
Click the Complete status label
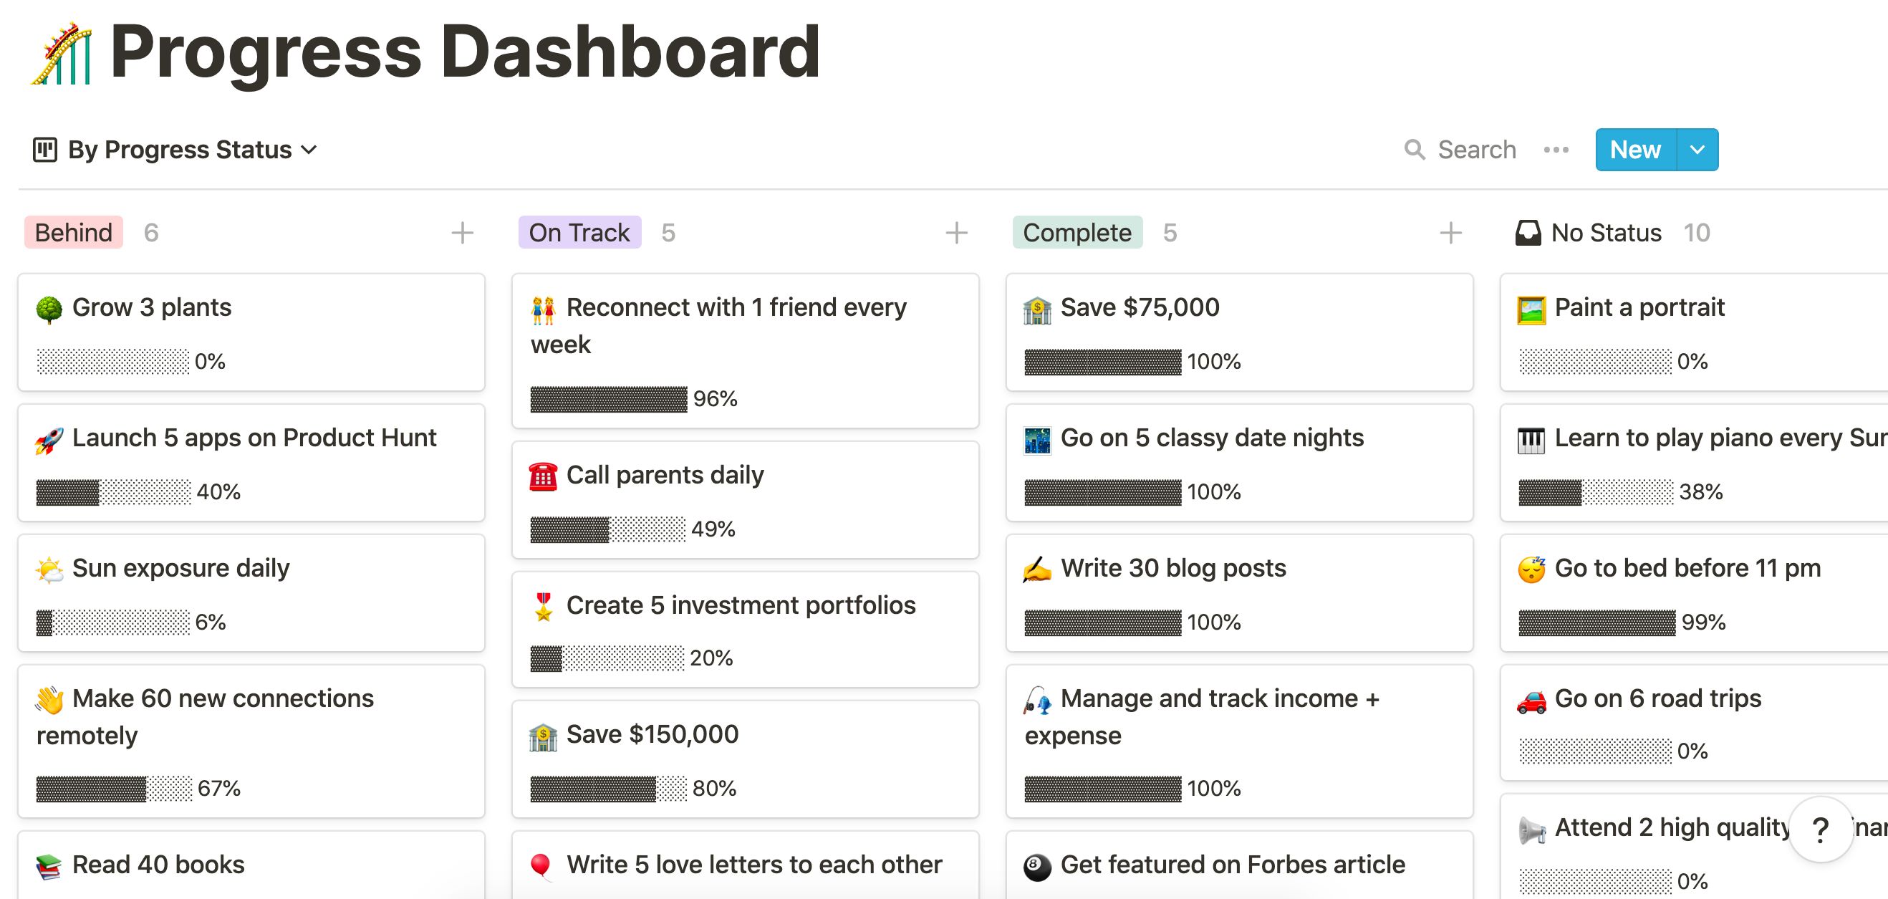coord(1077,234)
